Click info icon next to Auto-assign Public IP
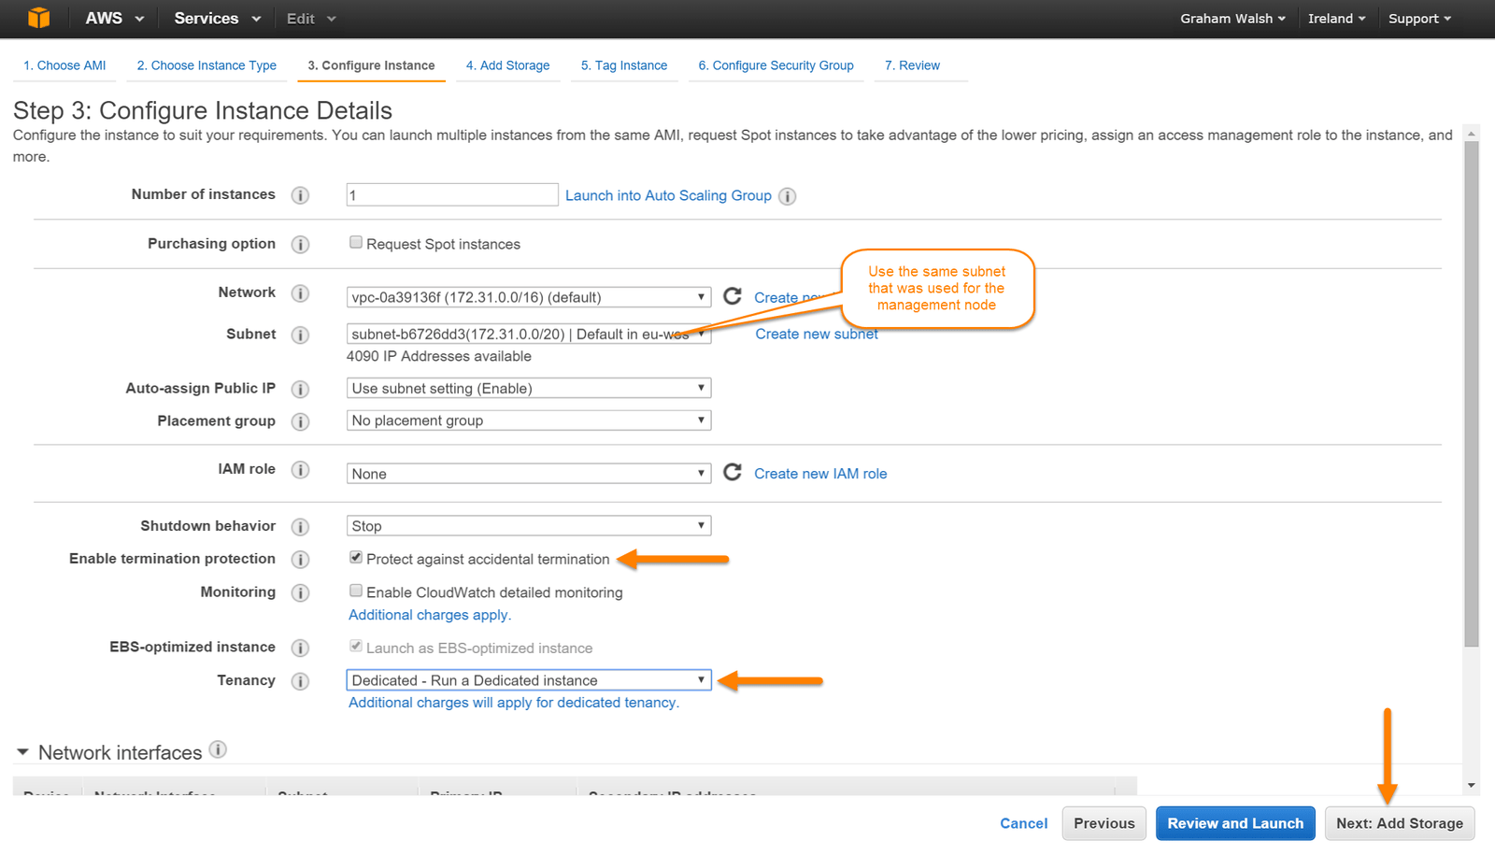Viewport: 1495px width, 855px height. point(300,389)
